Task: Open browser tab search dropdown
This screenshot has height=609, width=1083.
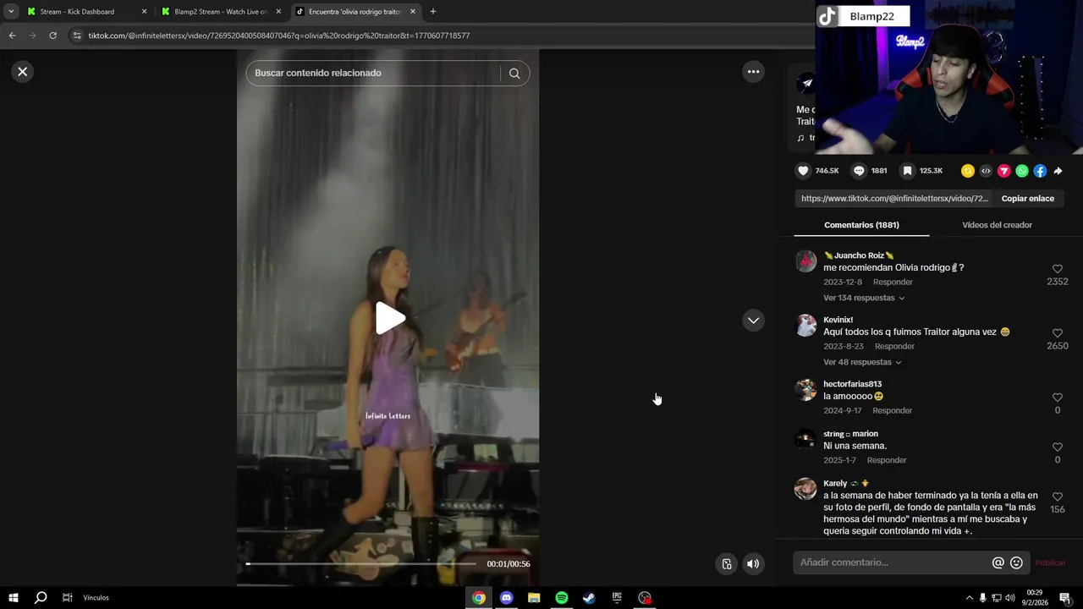Action: click(x=11, y=12)
